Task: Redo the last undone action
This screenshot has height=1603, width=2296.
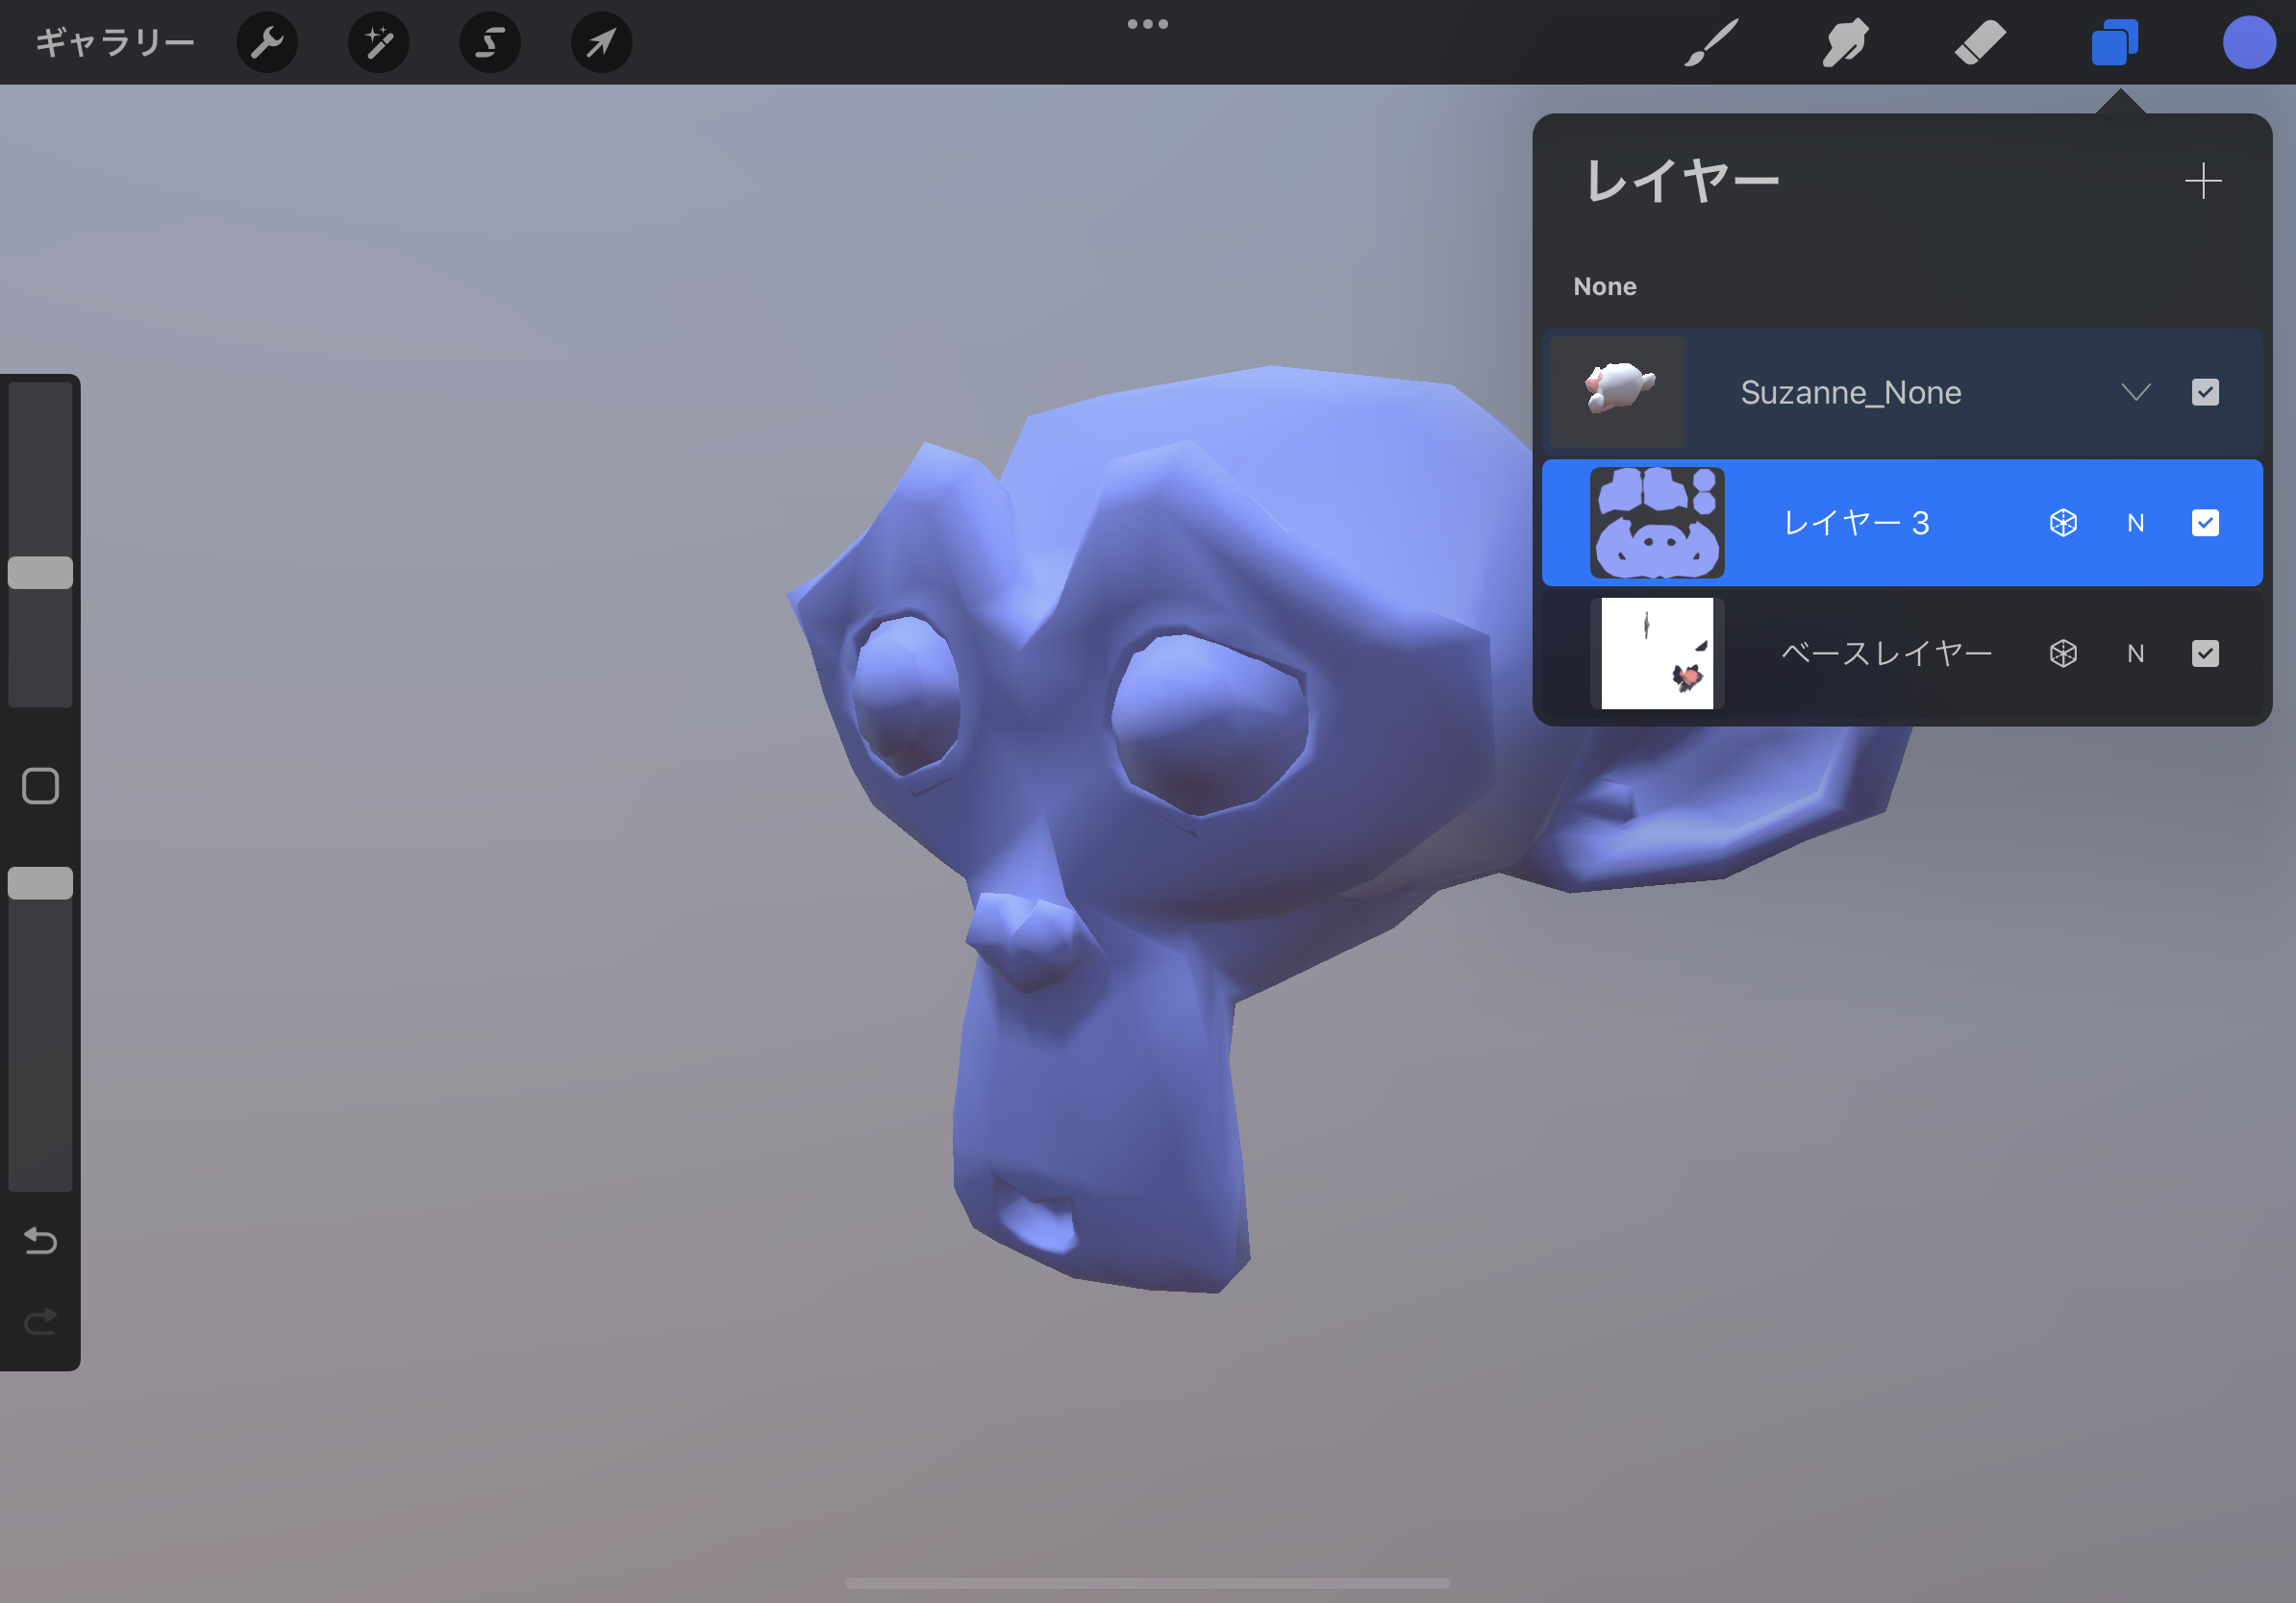Action: point(40,1322)
